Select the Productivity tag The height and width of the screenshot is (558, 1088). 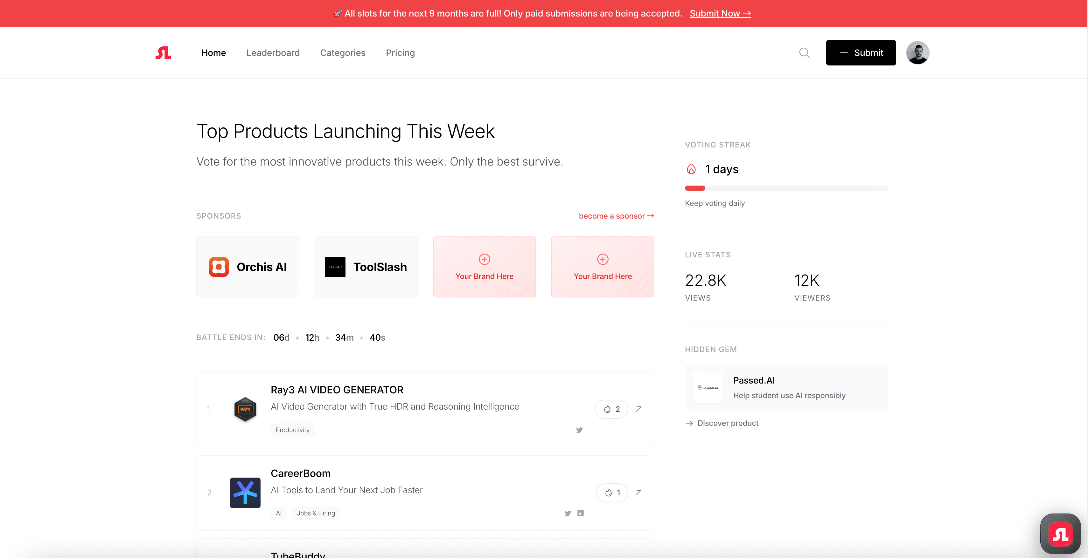(x=292, y=430)
